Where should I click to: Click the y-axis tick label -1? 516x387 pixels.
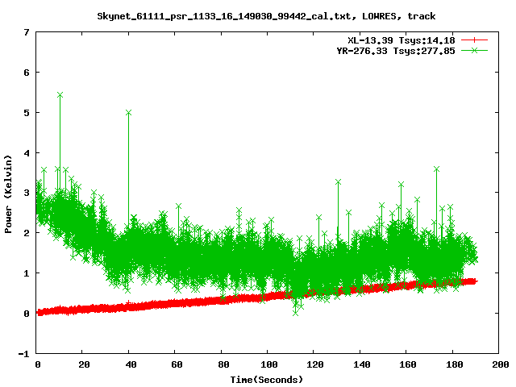(25, 353)
